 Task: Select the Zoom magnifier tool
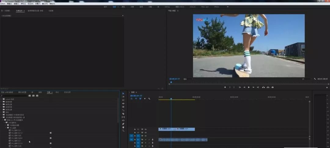coord(123,131)
